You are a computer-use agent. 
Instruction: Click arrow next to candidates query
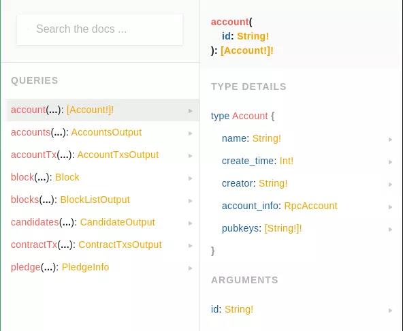191,223
